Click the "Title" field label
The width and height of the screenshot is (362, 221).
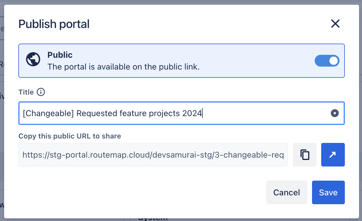pyautogui.click(x=26, y=92)
